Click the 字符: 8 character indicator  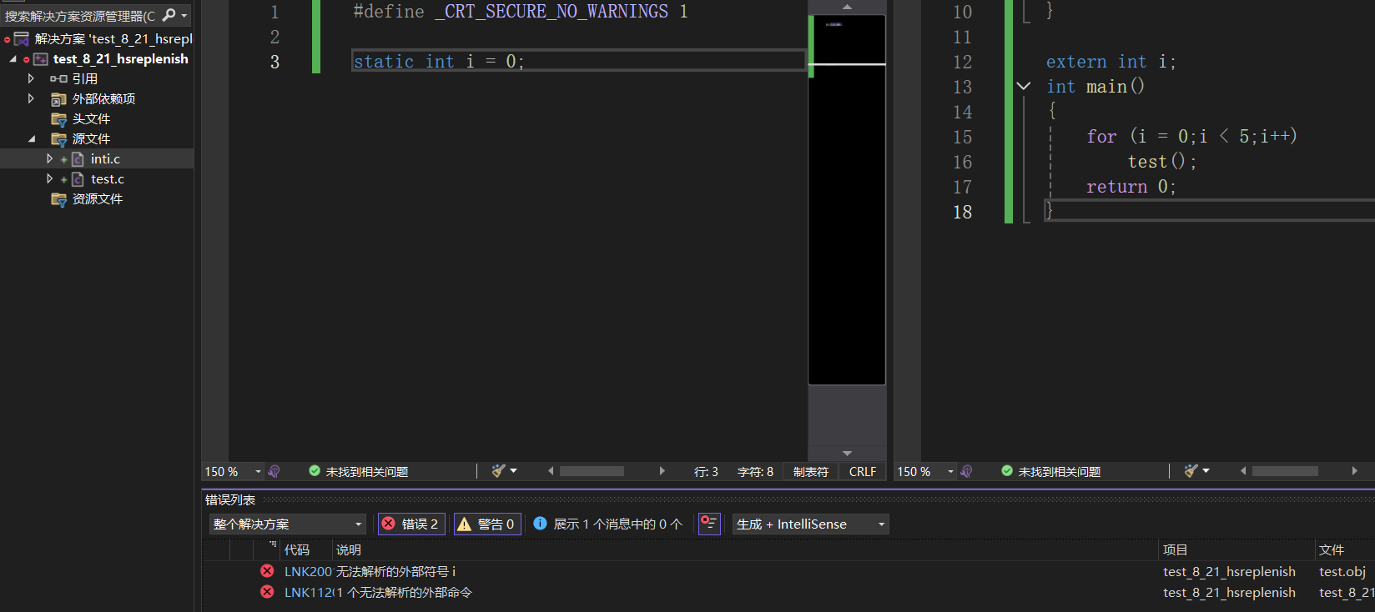pyautogui.click(x=755, y=472)
